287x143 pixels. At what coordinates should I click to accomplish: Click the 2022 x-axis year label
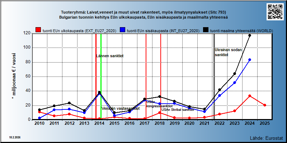coord(220,123)
